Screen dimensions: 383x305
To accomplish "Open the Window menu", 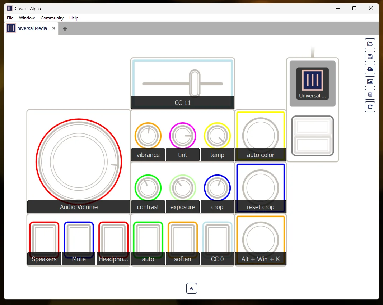I will tap(27, 18).
